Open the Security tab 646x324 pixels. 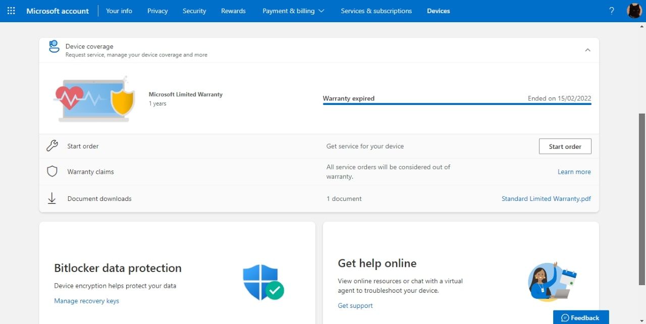click(x=194, y=11)
